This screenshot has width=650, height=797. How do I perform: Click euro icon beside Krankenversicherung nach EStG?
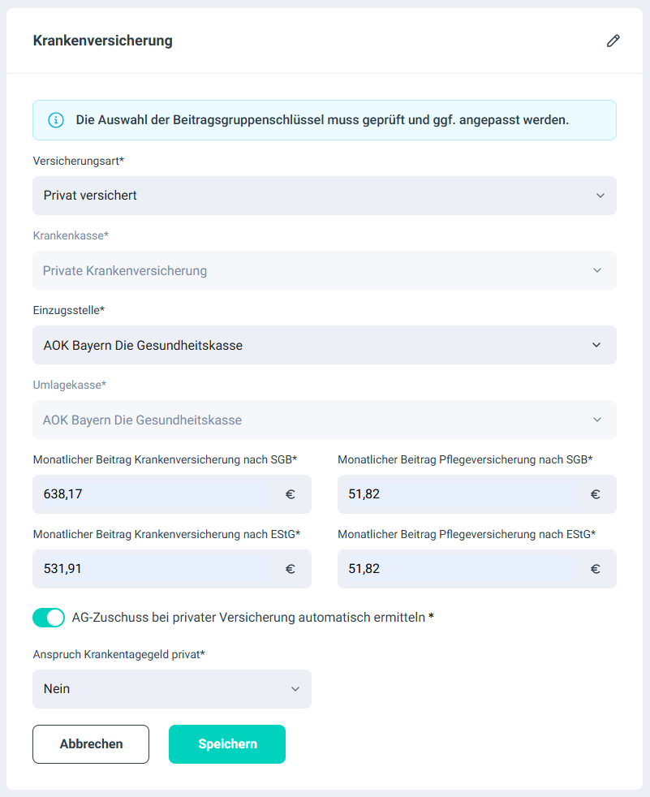tap(290, 569)
